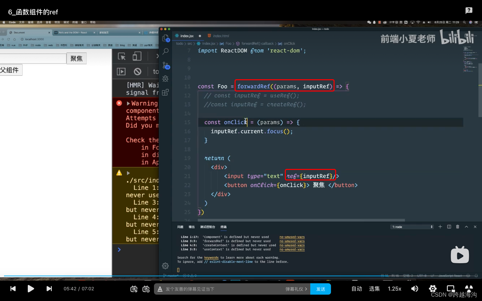The image size is (482, 301).
Task: Click the 聚焦 button in browser page
Action: pyautogui.click(x=77, y=59)
